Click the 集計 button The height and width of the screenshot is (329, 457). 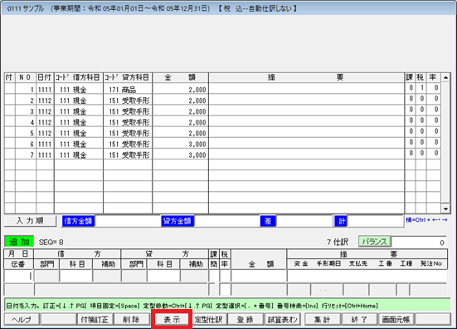[322, 319]
